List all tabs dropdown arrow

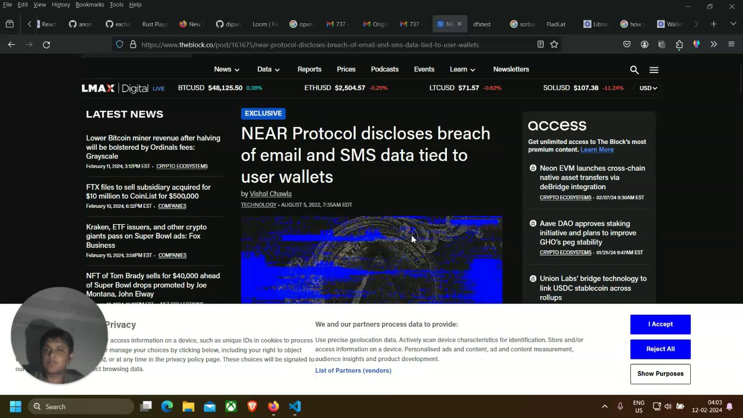(x=733, y=24)
